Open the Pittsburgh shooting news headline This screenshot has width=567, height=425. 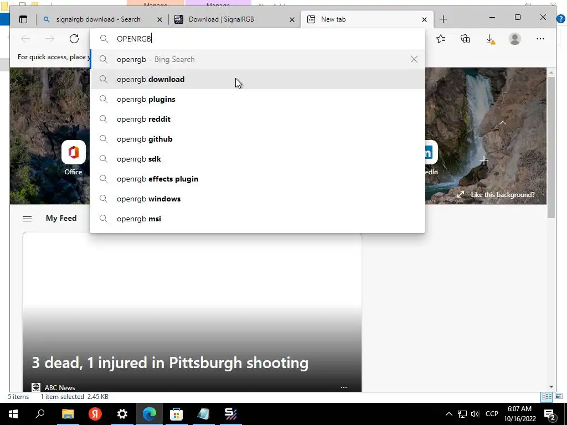point(170,363)
